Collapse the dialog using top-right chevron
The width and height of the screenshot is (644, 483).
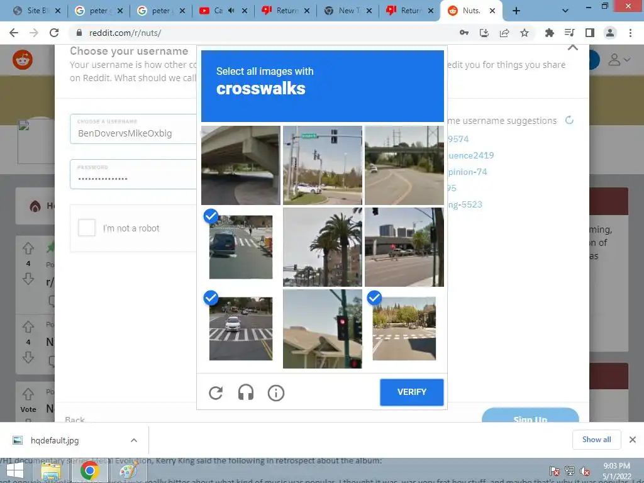pos(572,48)
